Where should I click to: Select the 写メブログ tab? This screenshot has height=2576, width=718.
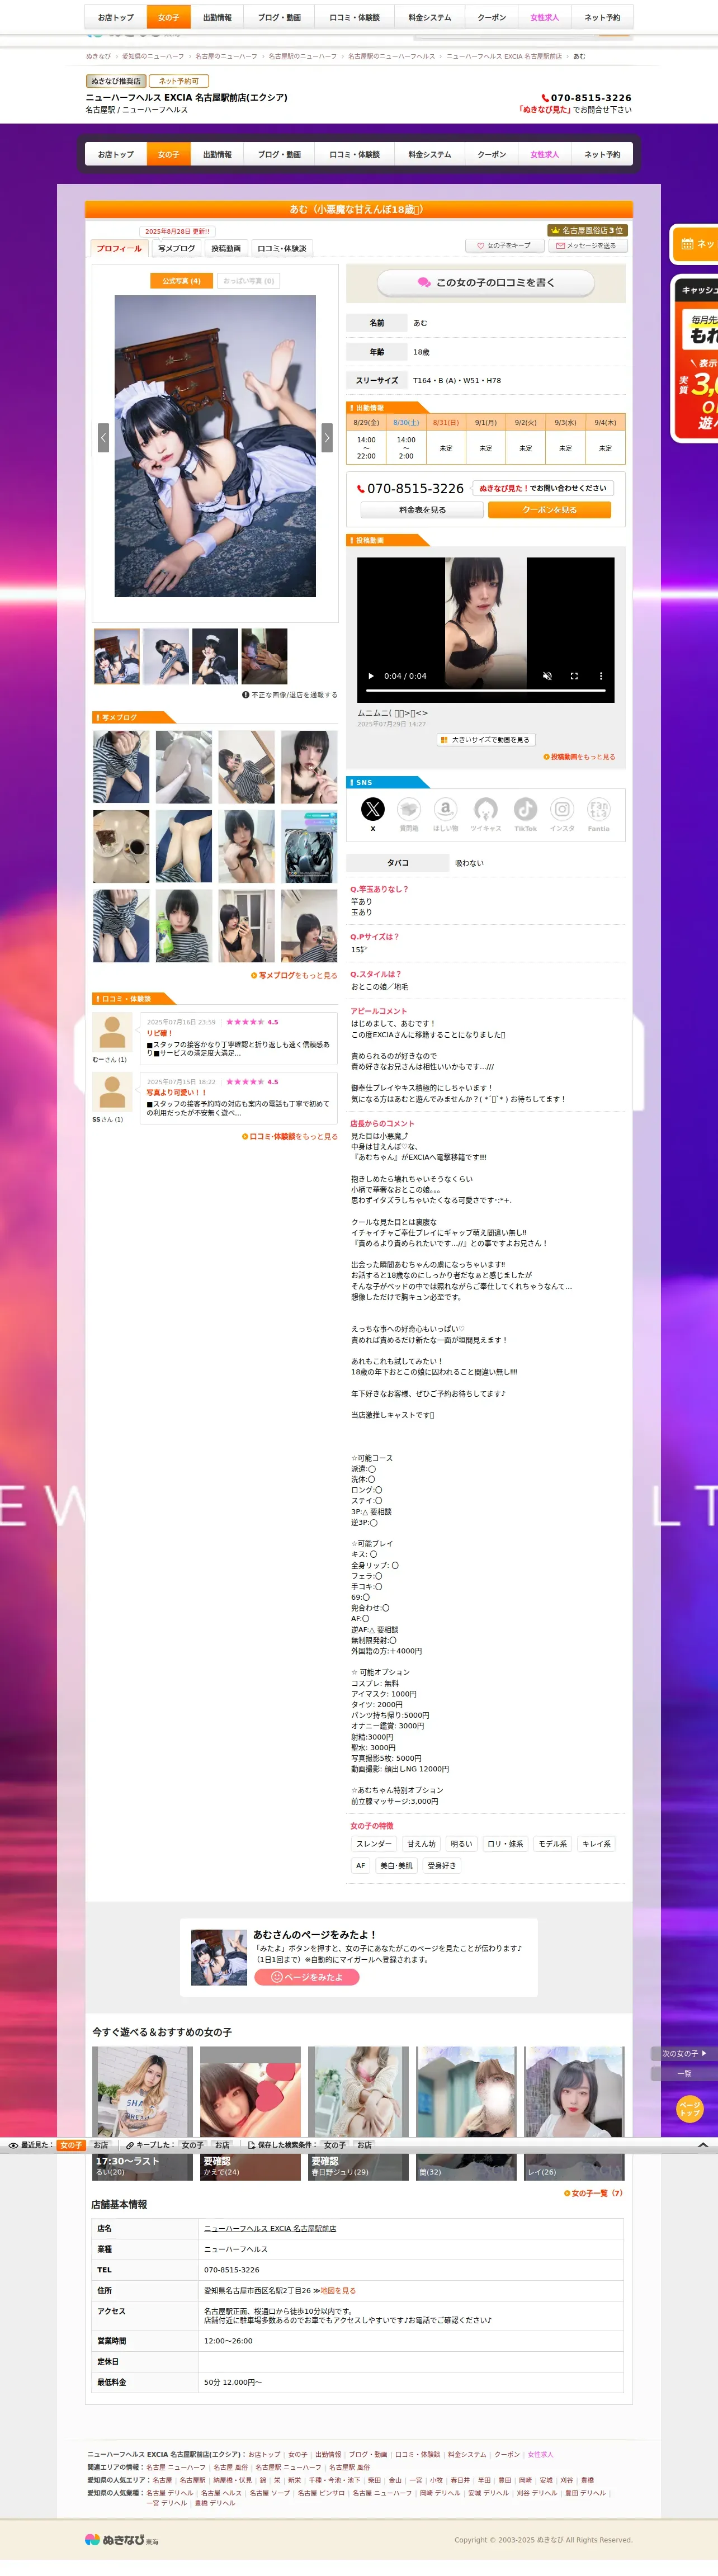pos(176,248)
